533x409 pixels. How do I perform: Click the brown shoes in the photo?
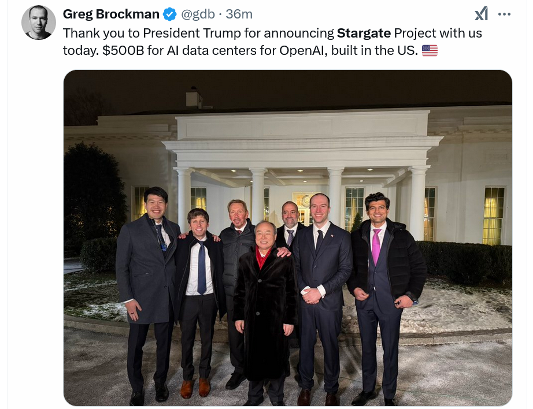(195, 388)
